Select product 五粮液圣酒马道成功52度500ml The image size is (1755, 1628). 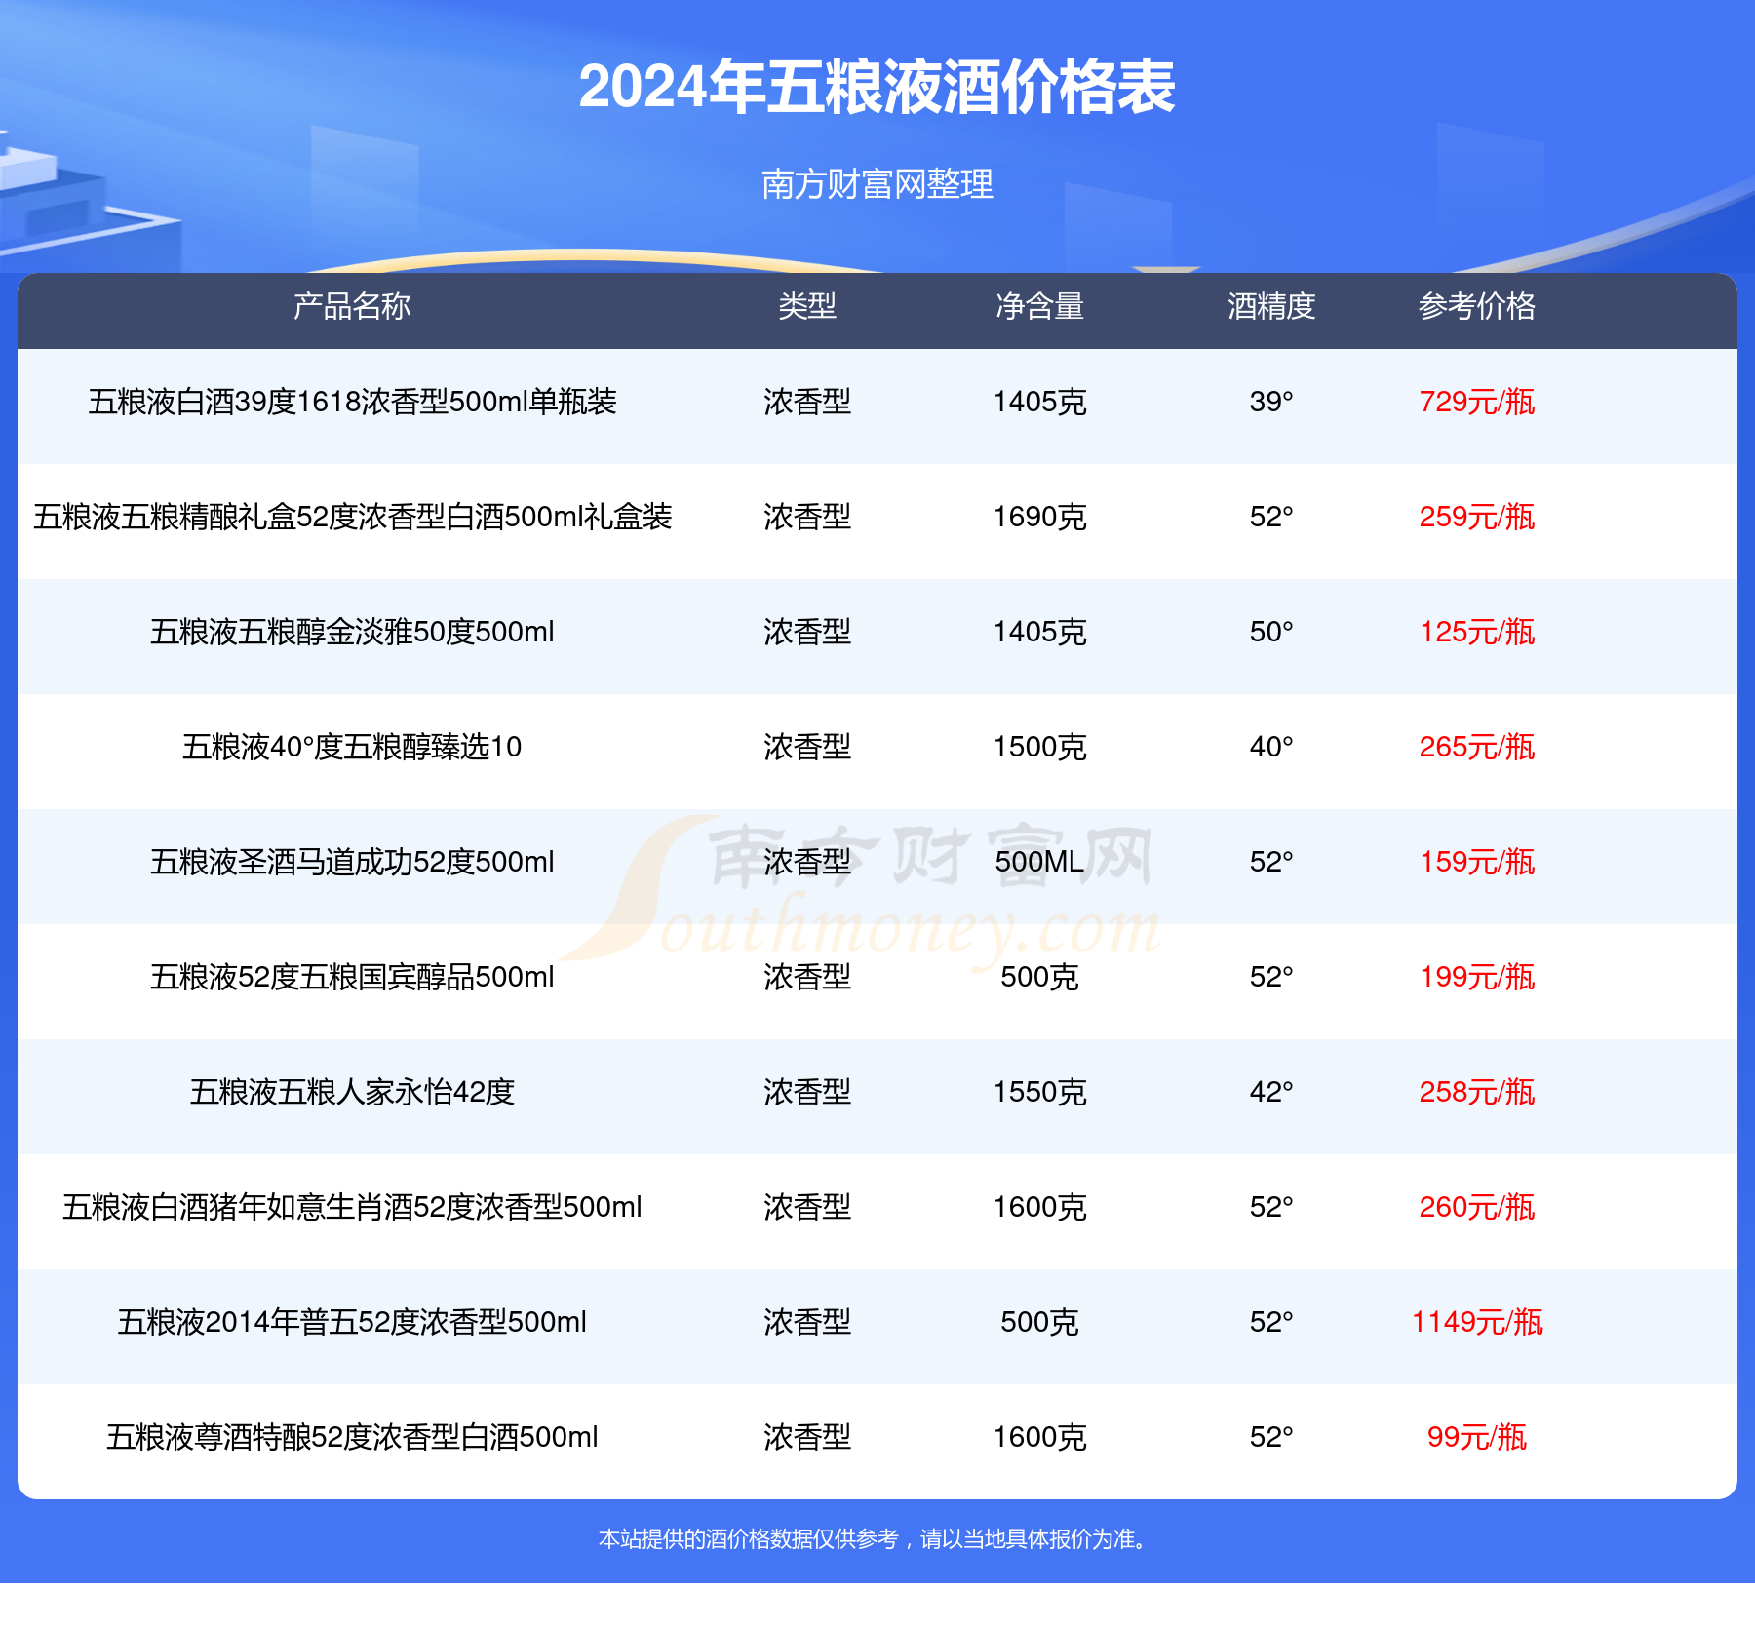[x=352, y=862]
